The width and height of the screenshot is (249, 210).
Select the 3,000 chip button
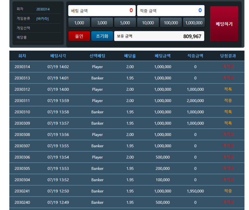click(102, 23)
